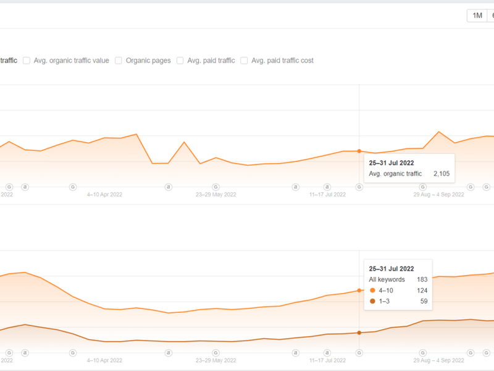Click 'a' marker just before 11–17 Jul, keywords chart
The image size is (494, 371).
tap(295, 352)
